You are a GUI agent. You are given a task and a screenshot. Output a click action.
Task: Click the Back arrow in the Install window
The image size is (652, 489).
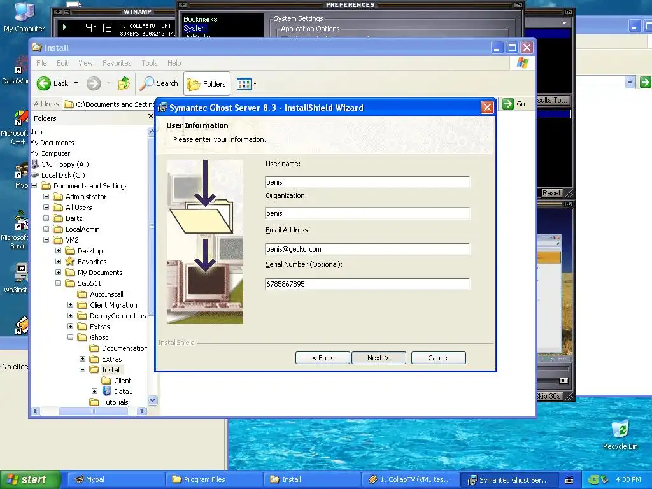(x=44, y=83)
